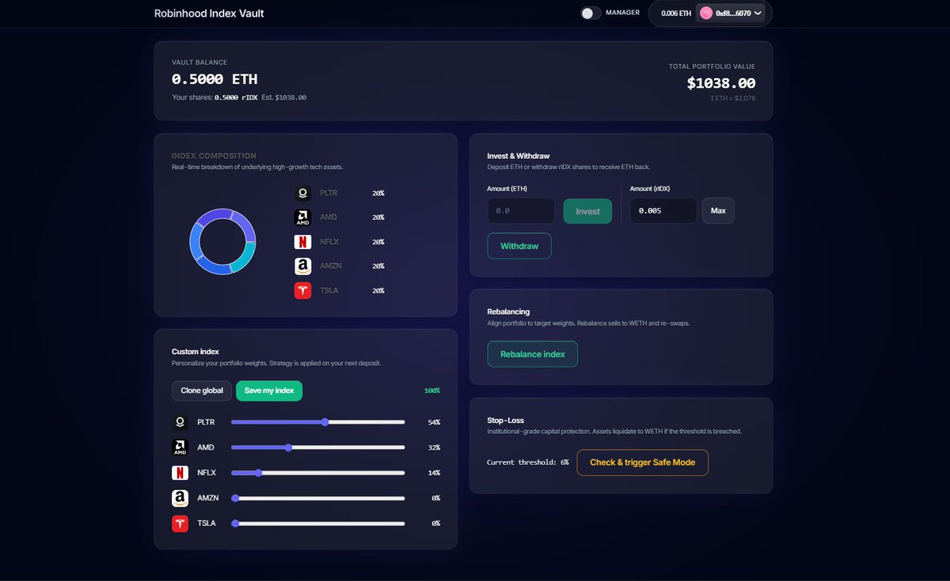
Task: Click the 14% NFLX custom weight value
Action: (x=434, y=473)
